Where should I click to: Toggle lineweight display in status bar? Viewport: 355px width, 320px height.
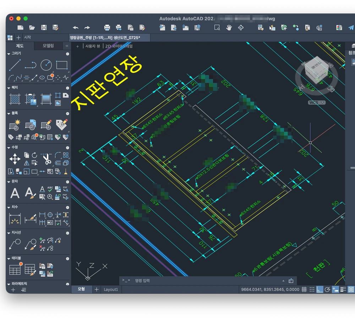[x=343, y=289]
